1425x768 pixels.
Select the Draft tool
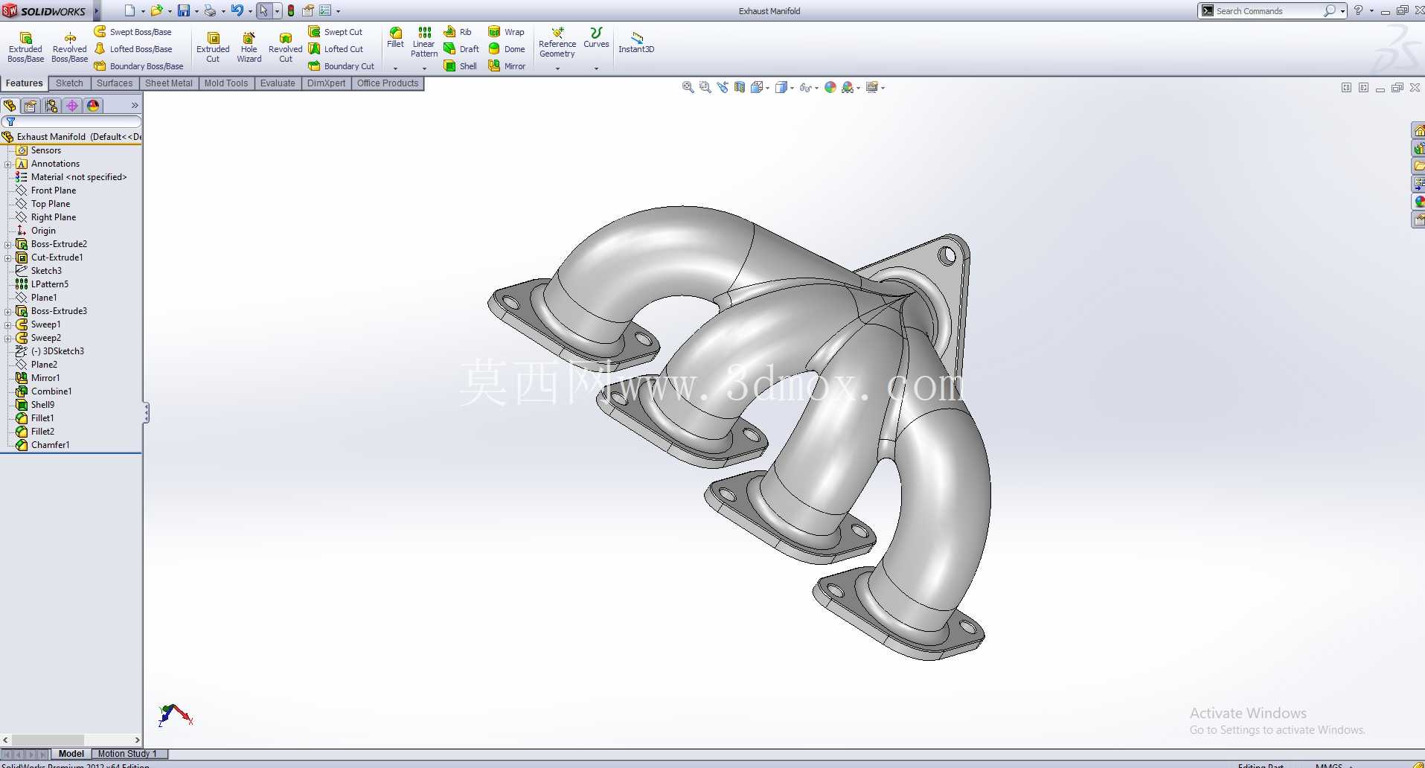(x=461, y=49)
